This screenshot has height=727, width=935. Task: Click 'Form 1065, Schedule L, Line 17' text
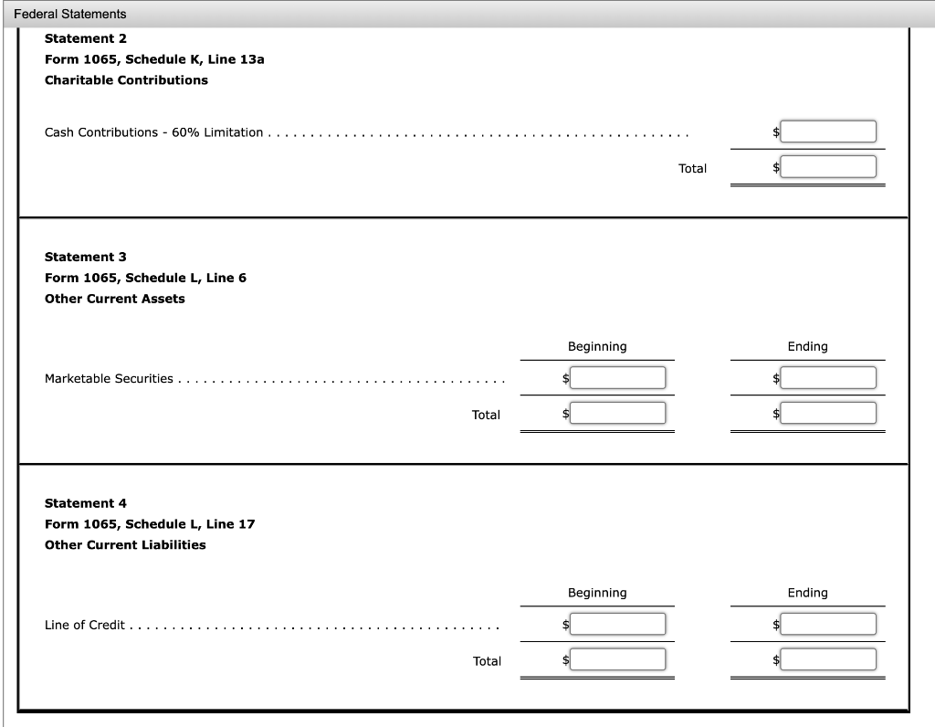150,524
